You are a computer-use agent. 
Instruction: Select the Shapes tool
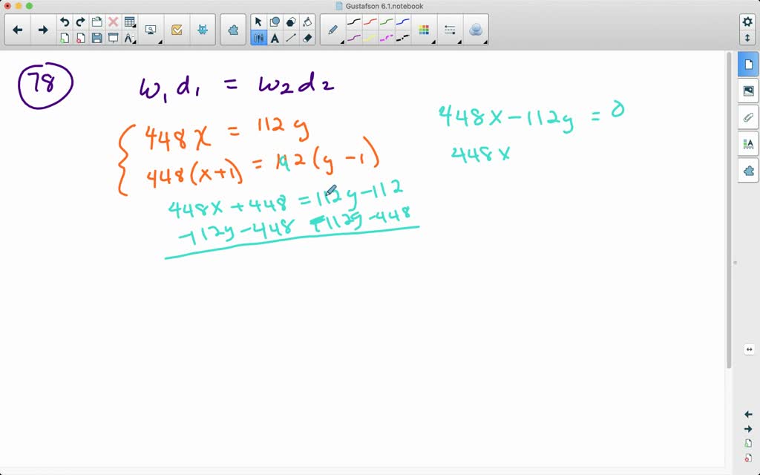pyautogui.click(x=274, y=22)
